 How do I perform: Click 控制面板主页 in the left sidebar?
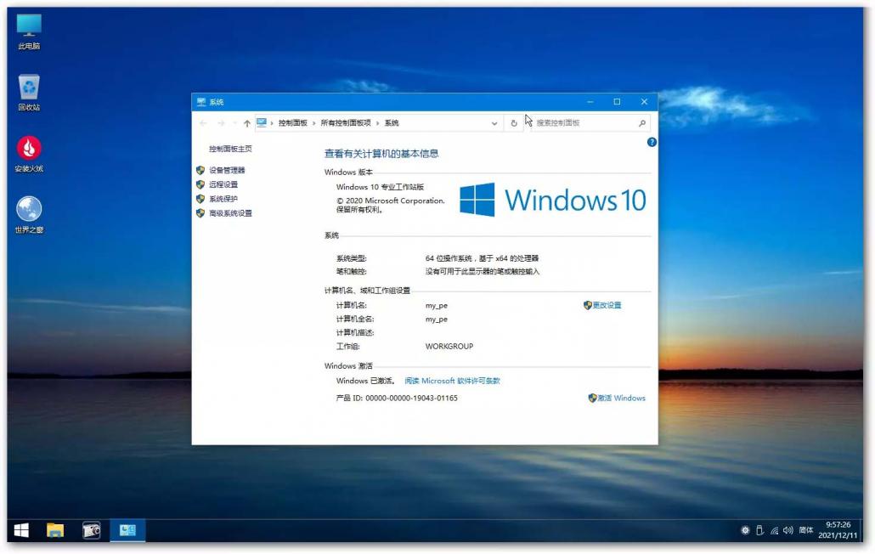tap(229, 148)
